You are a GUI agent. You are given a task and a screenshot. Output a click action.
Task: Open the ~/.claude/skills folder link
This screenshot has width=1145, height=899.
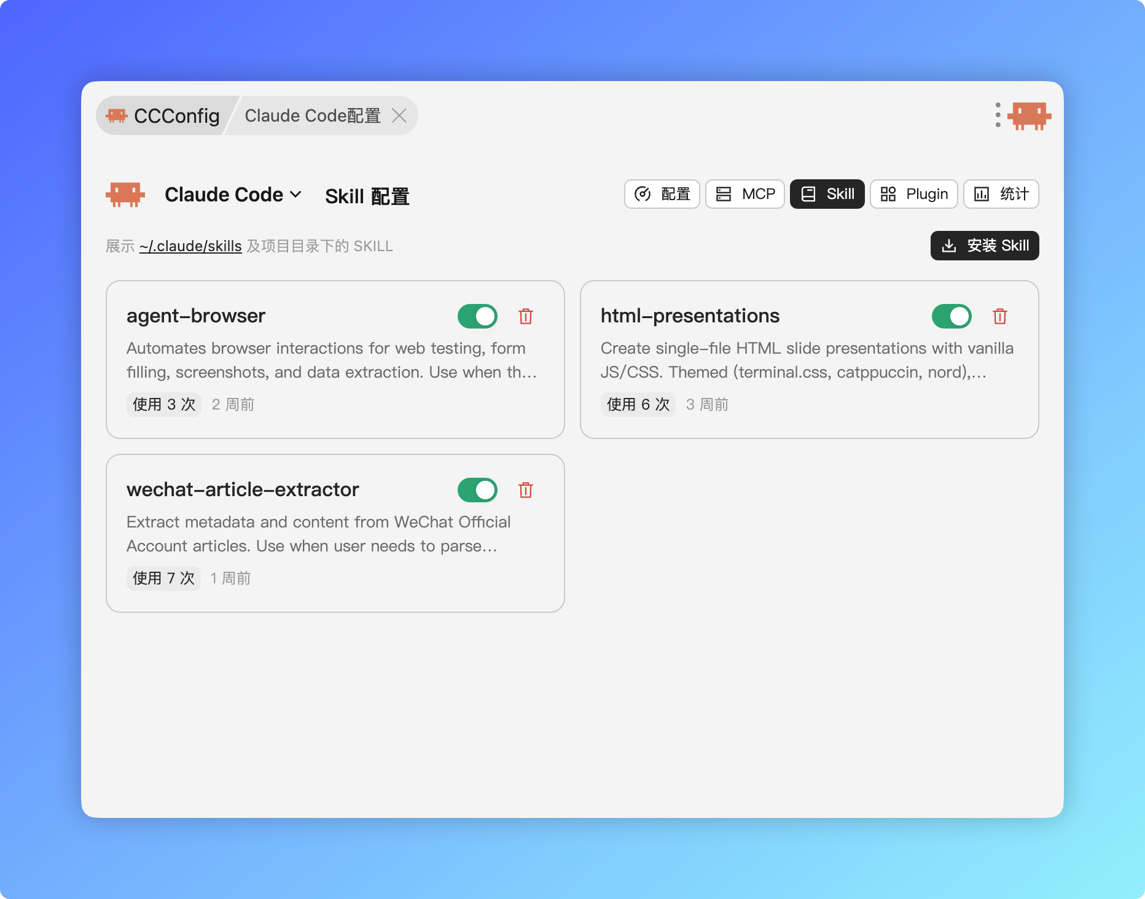coord(190,246)
